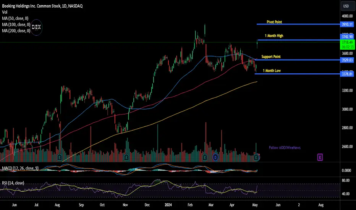Click the 3378.81 price tag

point(347,74)
